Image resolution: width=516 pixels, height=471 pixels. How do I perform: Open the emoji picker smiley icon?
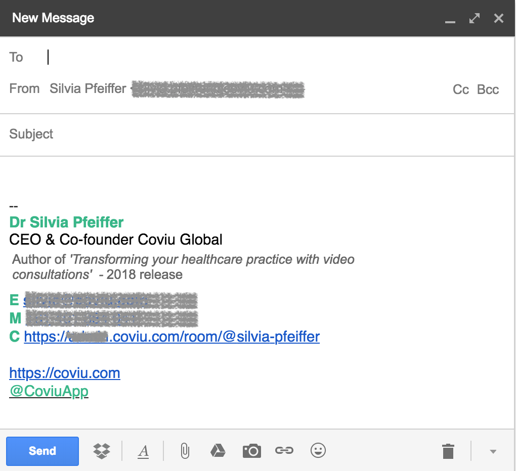pos(318,450)
